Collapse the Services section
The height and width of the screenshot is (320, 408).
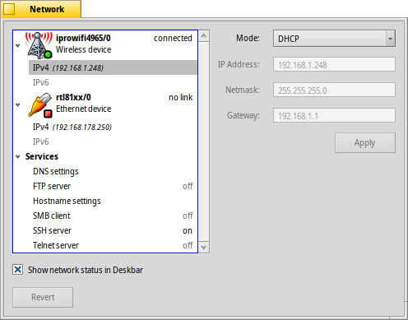coord(18,156)
